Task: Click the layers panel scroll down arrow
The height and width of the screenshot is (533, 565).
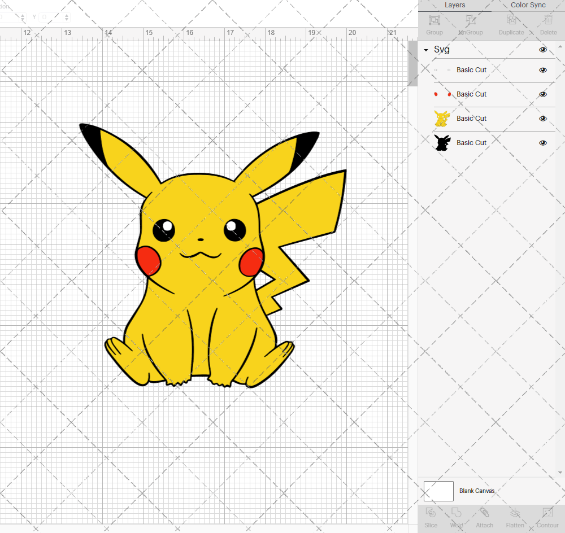Action: tap(559, 473)
